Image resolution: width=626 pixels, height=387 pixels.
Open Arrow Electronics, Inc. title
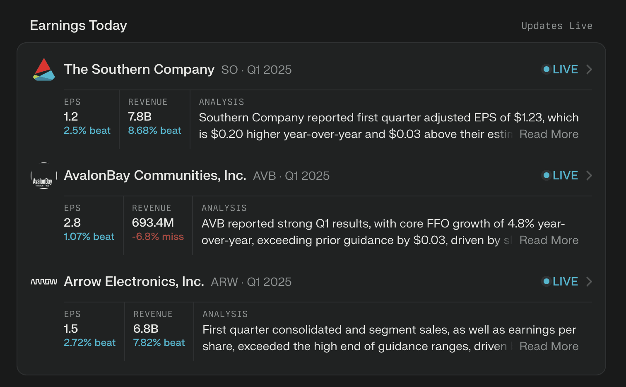point(134,281)
